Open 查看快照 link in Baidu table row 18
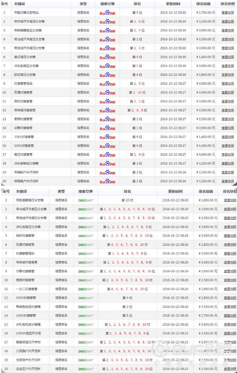Image resolution: width=237 pixels, height=373 pixels. pyautogui.click(x=228, y=163)
